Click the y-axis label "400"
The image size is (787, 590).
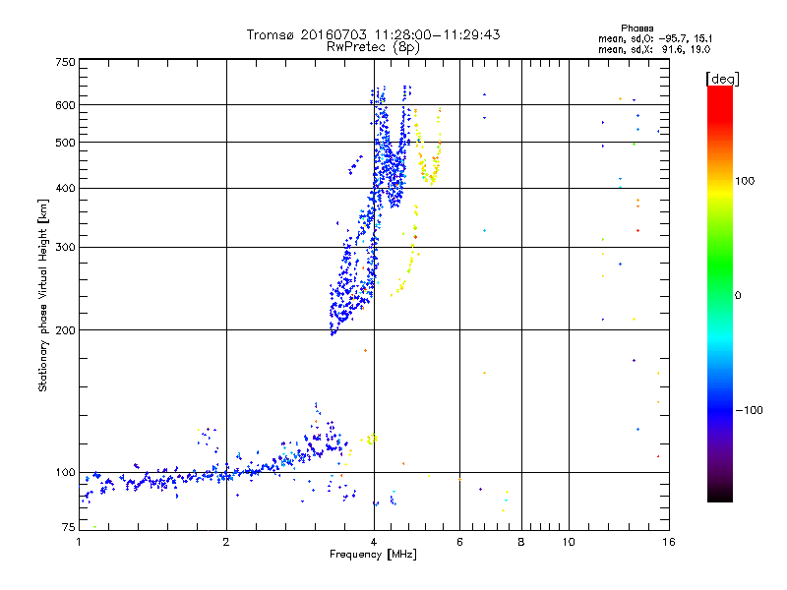[x=65, y=188]
